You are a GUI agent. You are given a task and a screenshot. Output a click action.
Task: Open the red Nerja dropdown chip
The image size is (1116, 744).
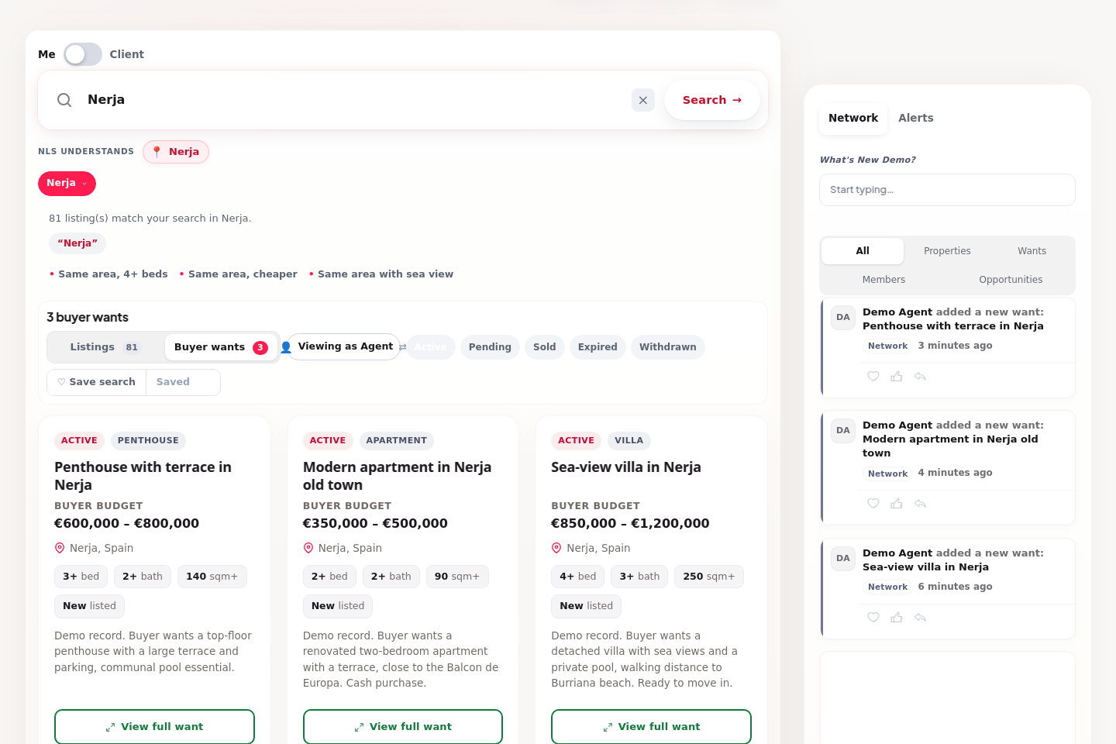[x=67, y=184]
